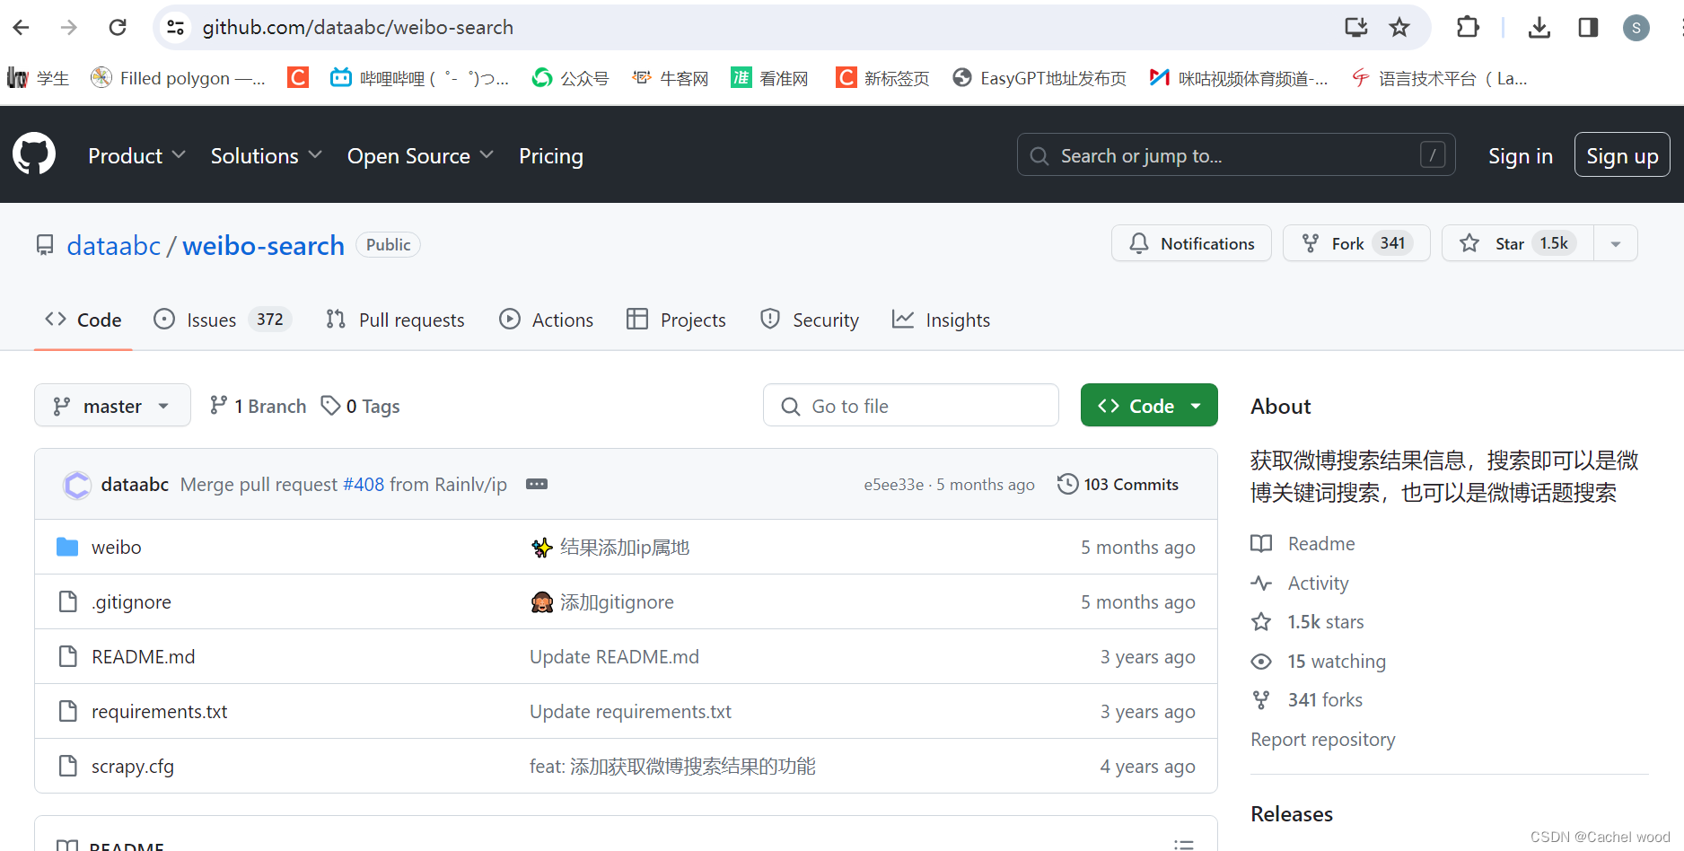Open the Readme link in About
This screenshot has height=851, width=1684.
(1302, 543)
